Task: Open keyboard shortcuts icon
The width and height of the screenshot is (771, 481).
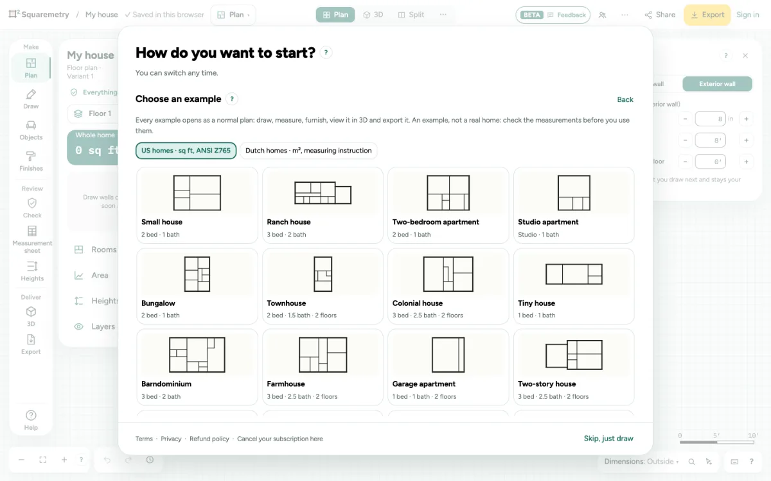Action: point(734,461)
